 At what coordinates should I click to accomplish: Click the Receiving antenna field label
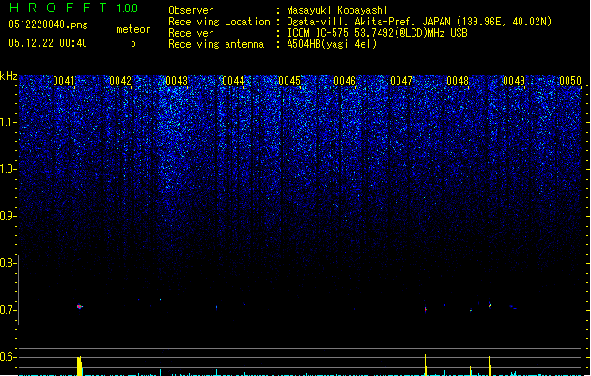pos(216,44)
